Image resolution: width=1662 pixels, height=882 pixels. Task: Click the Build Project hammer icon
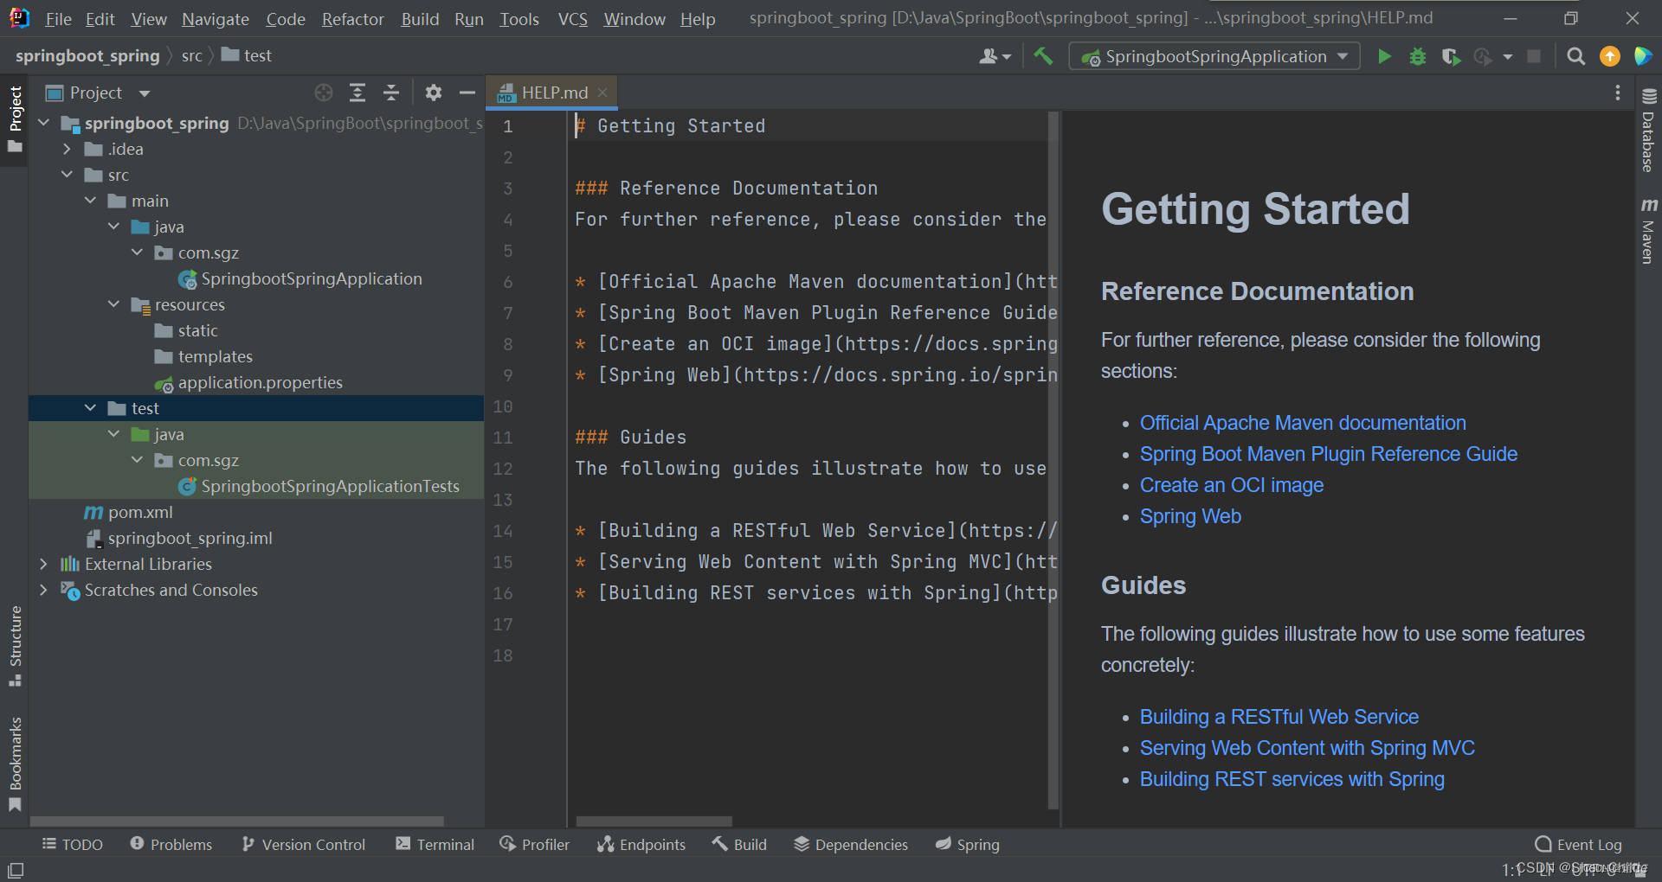pyautogui.click(x=1043, y=56)
